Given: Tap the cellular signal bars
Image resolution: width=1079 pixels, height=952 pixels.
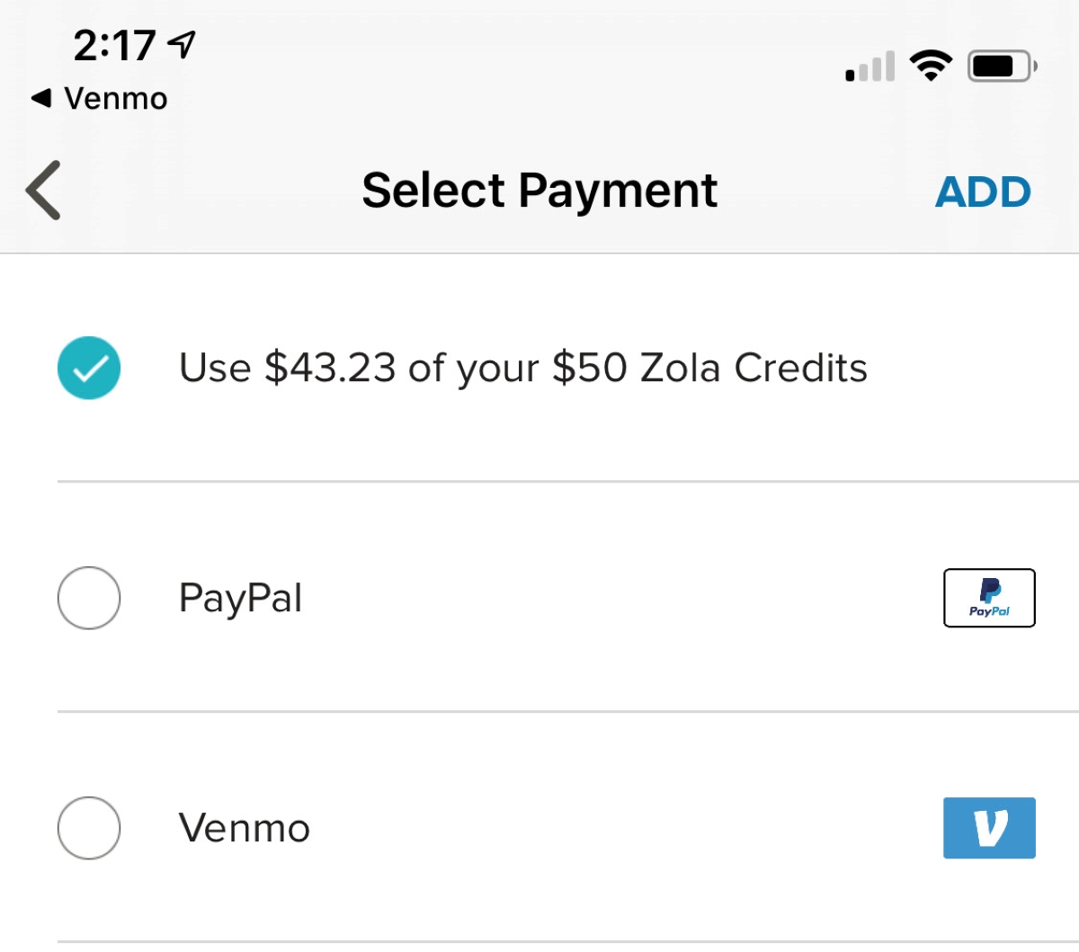Looking at the screenshot, I should tap(869, 67).
